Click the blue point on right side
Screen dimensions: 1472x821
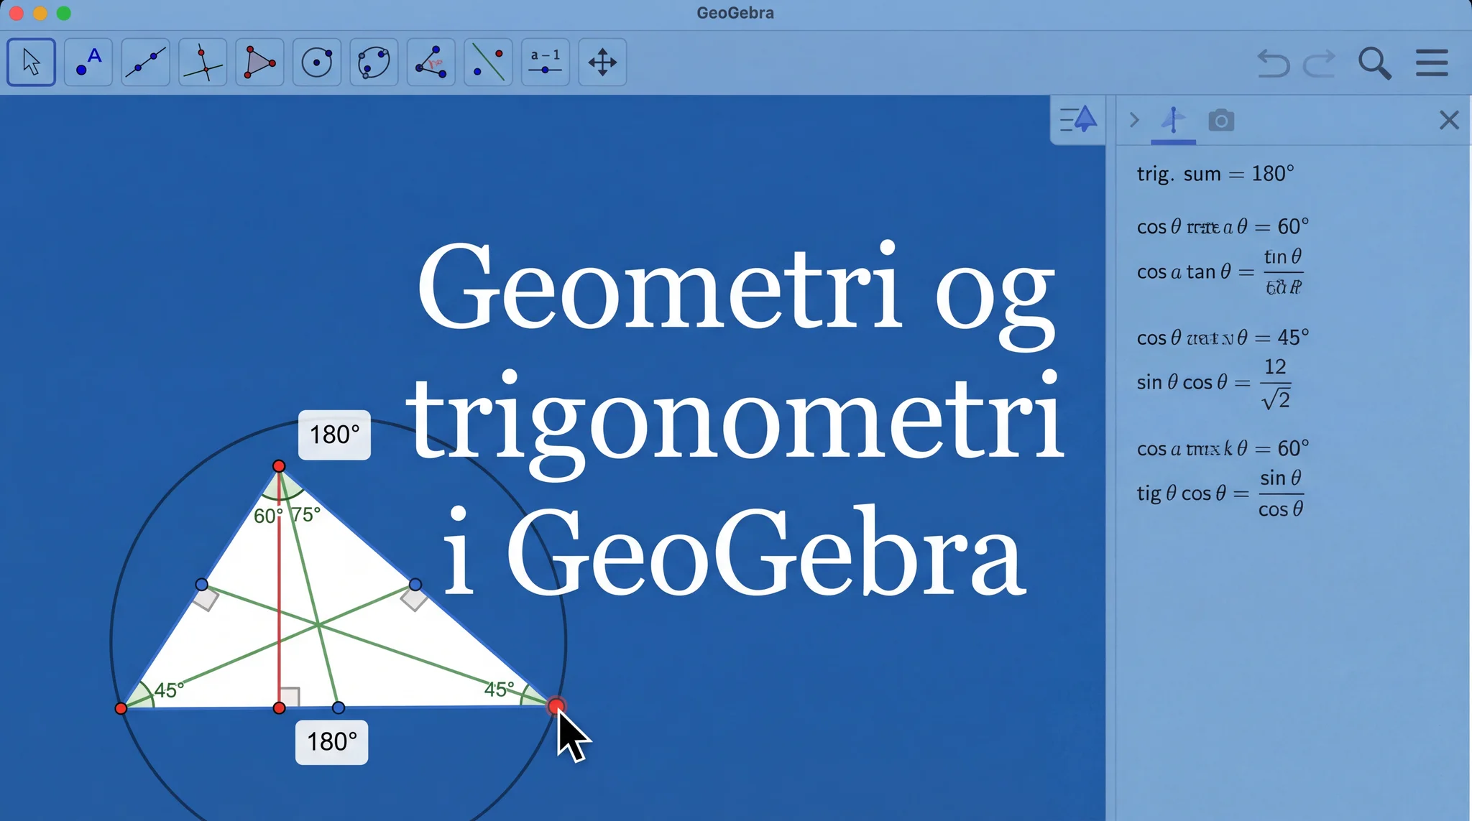coord(415,585)
